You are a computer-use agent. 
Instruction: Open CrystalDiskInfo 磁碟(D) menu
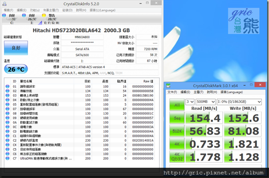coord(67,10)
